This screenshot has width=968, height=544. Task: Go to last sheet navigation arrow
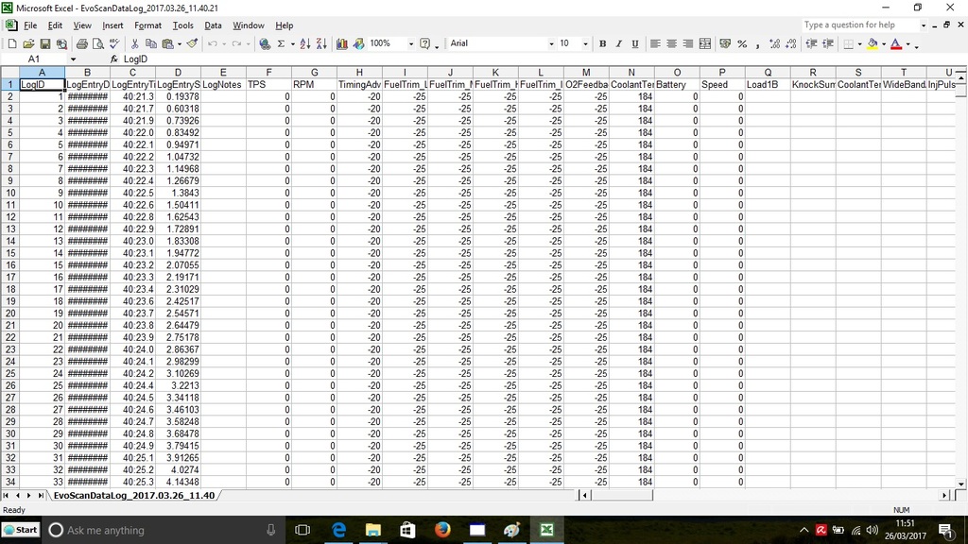pos(41,495)
